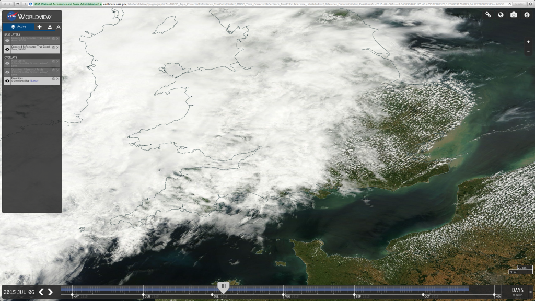Open the browser downloads button
The image size is (535, 301).
tap(530, 4)
